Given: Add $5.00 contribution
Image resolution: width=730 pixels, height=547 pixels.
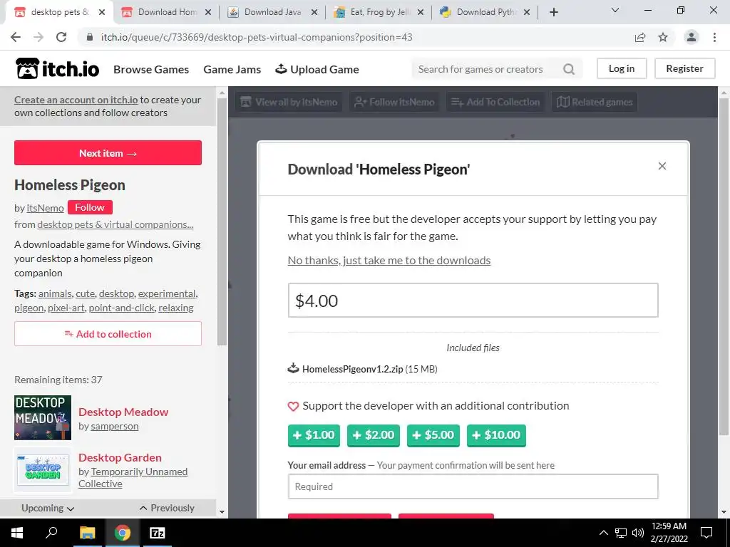Looking at the screenshot, I should click(433, 435).
